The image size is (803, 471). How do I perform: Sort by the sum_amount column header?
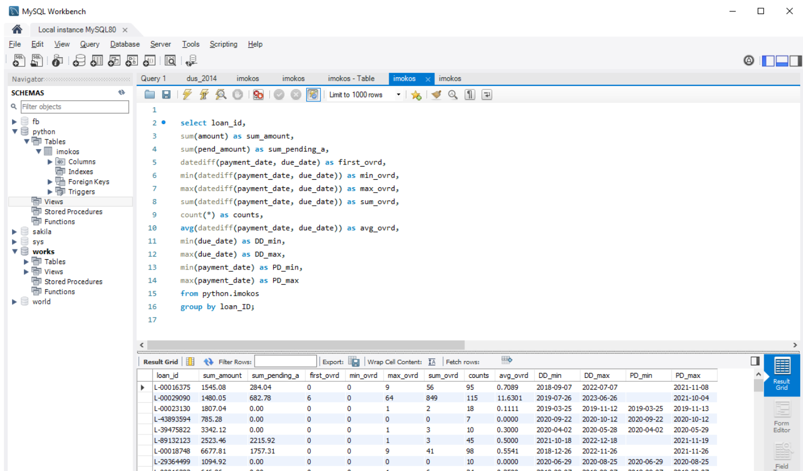click(x=222, y=376)
